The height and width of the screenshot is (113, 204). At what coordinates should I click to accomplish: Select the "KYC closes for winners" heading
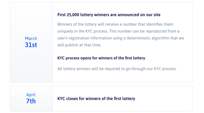(x=96, y=98)
